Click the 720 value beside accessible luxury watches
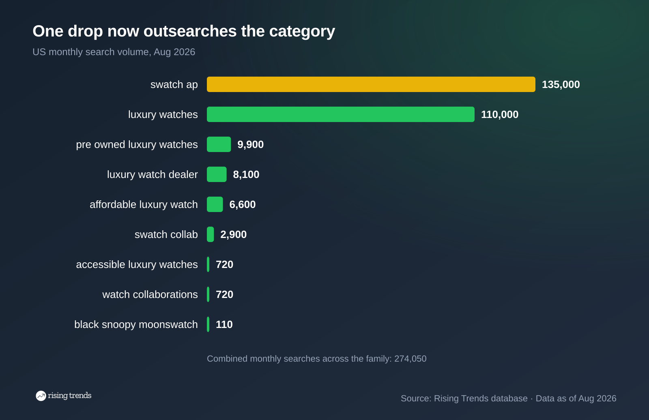The height and width of the screenshot is (420, 649). (225, 264)
